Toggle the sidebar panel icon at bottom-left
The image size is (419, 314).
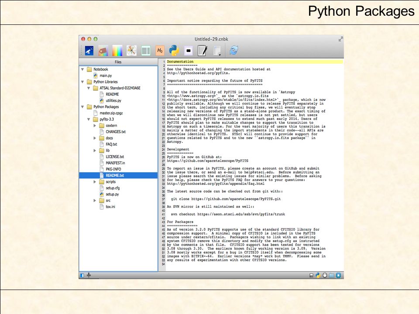[x=82, y=275]
